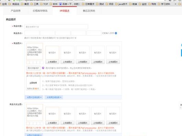Screen dimensions: 182x136
Task: Open the 日常需求 bookmark folder
Action: pyautogui.click(x=88, y=4)
